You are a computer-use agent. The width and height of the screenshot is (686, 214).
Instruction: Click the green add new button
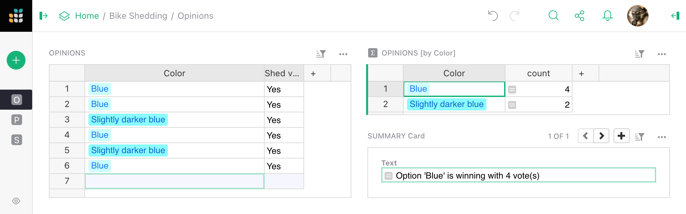16,60
